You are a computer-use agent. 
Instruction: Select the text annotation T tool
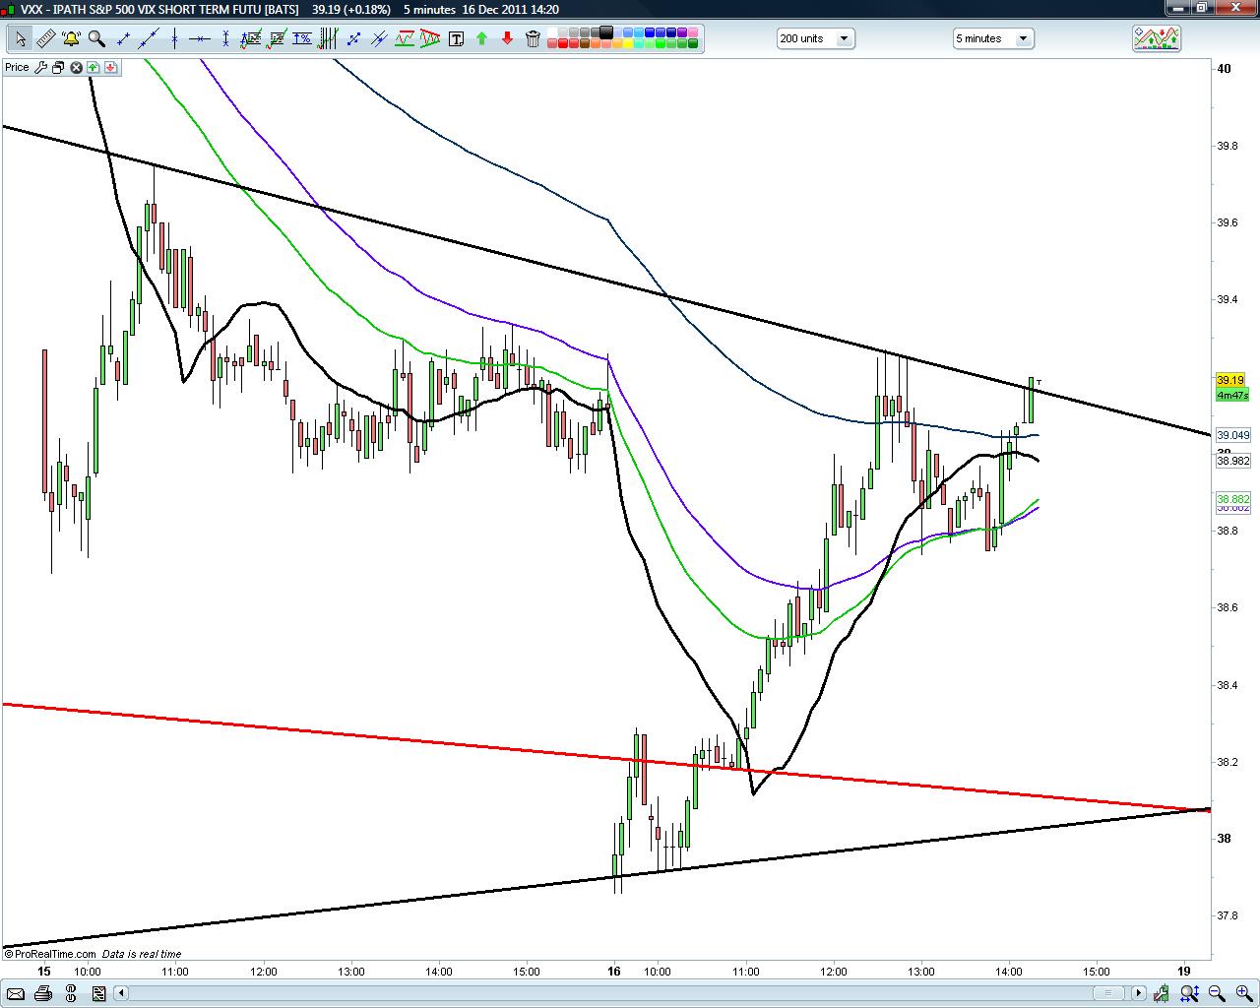click(456, 39)
